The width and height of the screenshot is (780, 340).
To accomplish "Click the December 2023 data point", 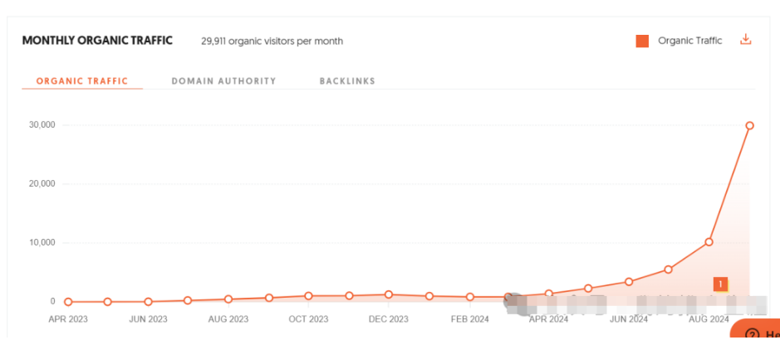I will pyautogui.click(x=389, y=294).
